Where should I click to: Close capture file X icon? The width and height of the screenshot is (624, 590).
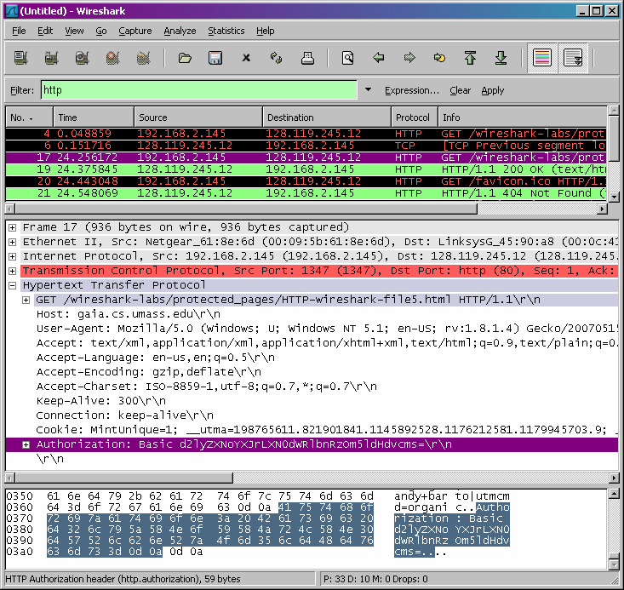tap(246, 58)
